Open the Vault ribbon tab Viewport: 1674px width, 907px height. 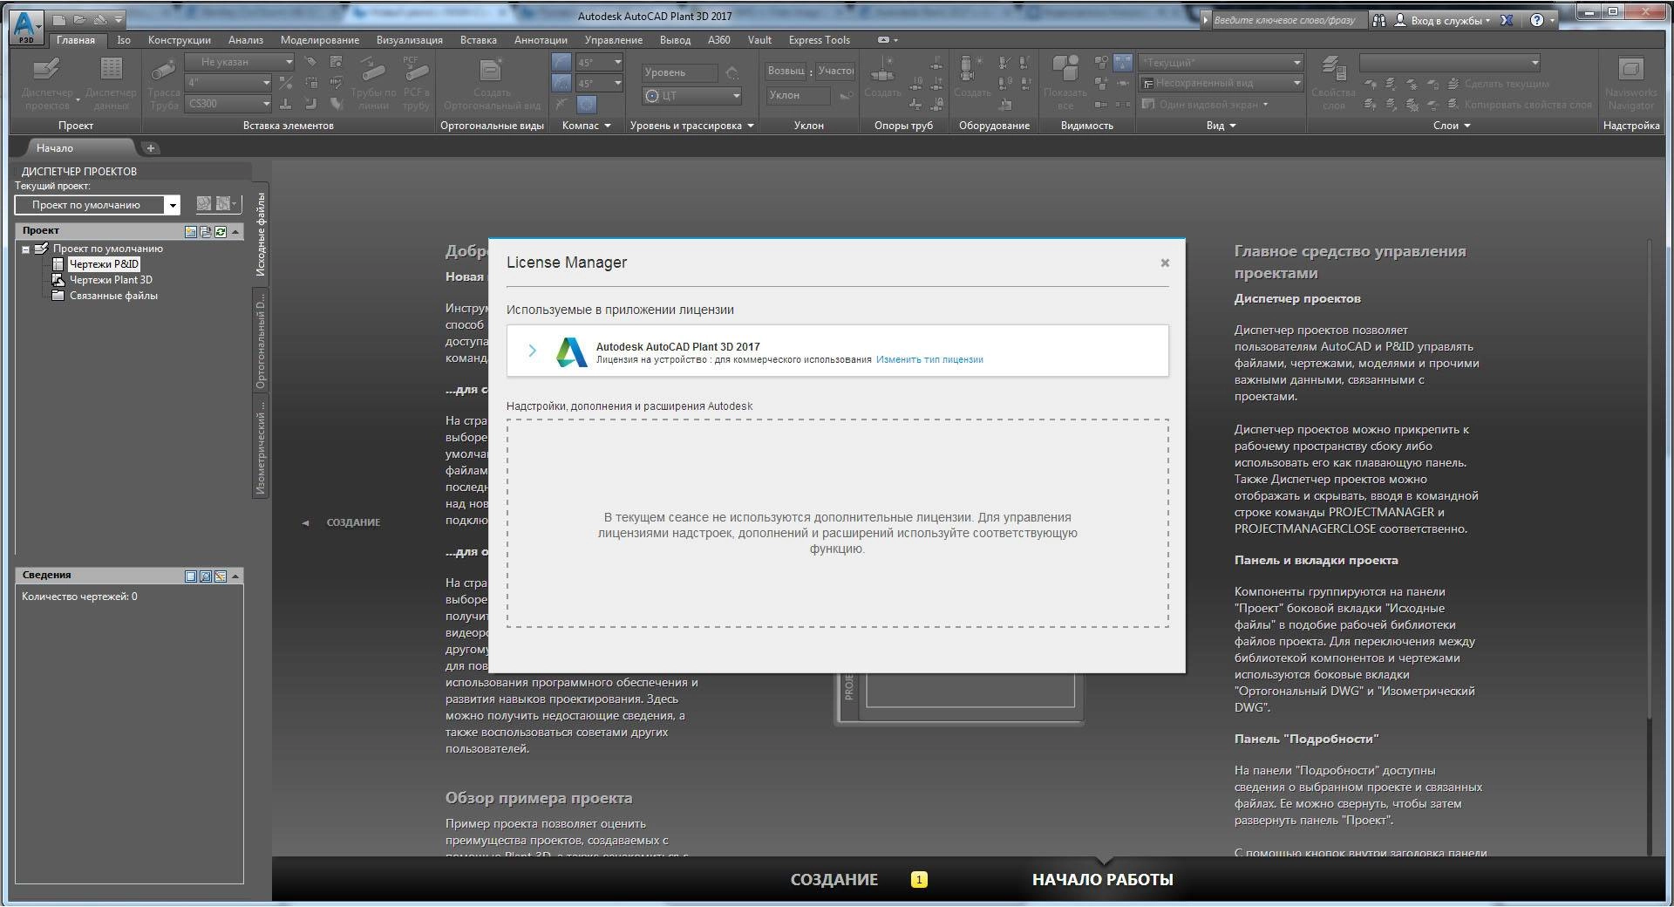pos(759,40)
